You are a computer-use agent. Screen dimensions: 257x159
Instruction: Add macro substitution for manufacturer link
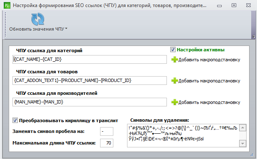pos(206,102)
